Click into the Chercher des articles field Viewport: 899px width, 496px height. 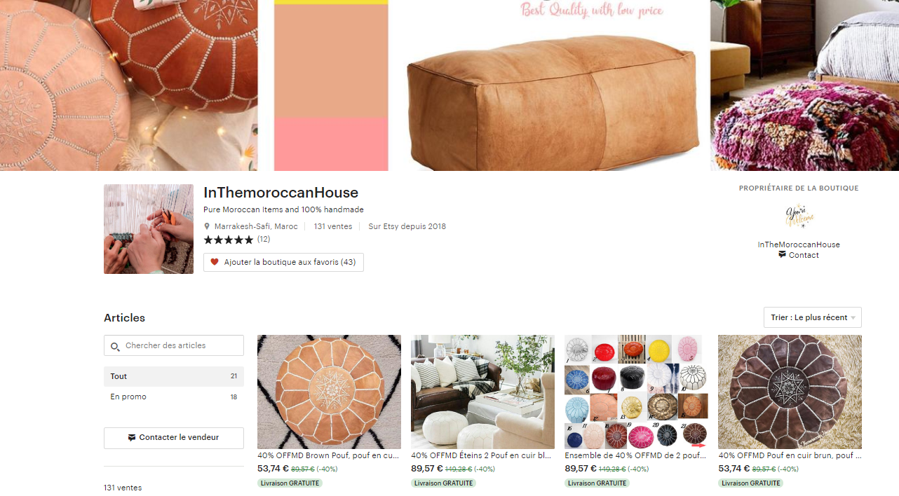coord(174,345)
